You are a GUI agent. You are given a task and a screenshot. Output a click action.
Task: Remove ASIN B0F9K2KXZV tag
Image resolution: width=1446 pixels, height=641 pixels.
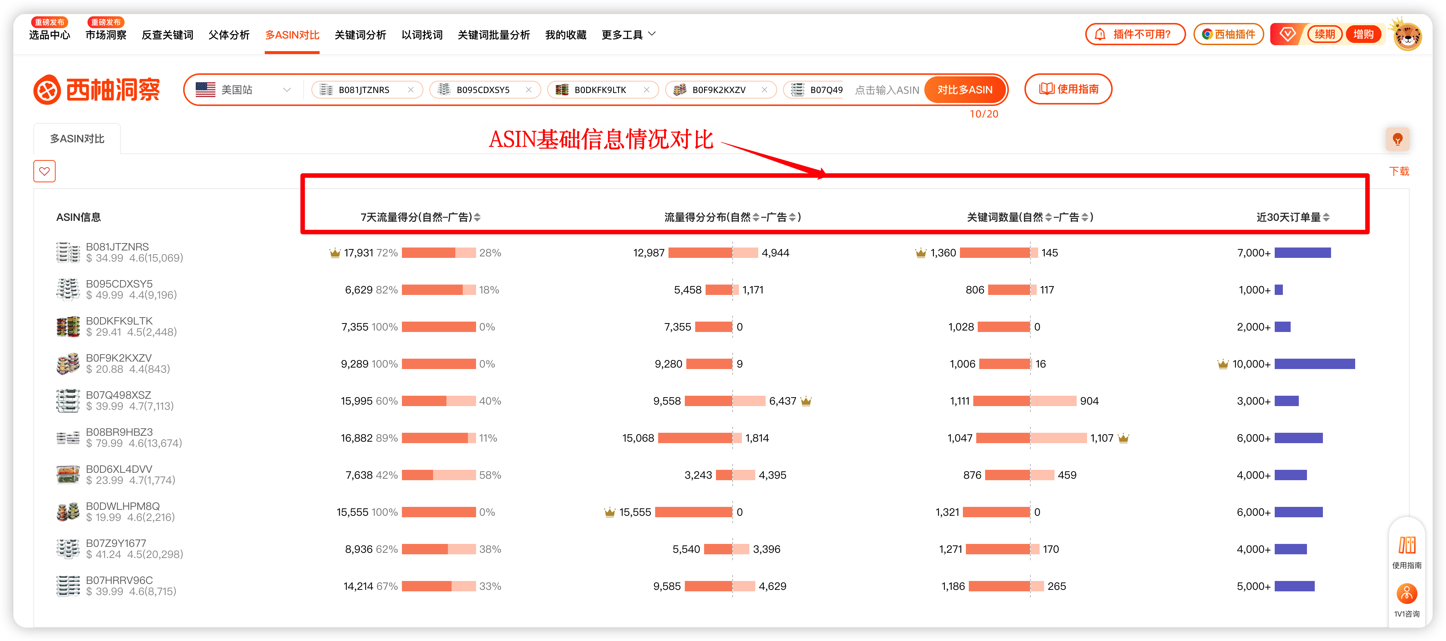pyautogui.click(x=765, y=90)
